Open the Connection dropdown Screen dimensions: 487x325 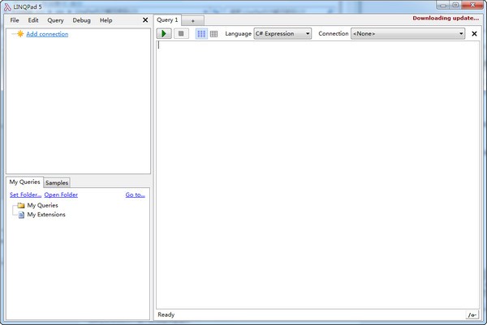[x=407, y=34]
